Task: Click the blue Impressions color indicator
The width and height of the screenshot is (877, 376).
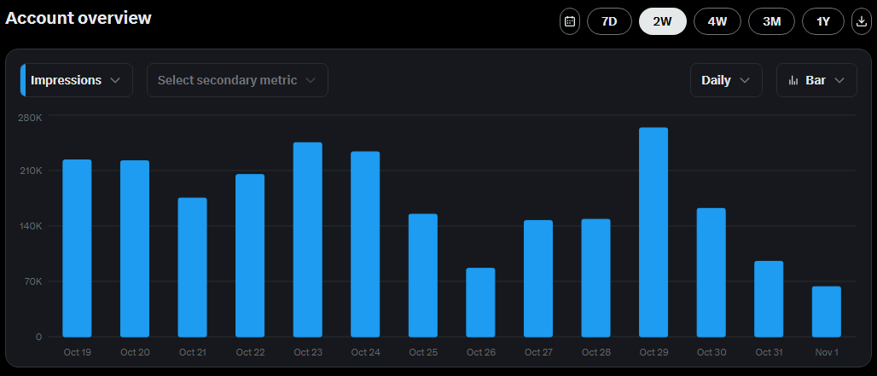Action: coord(23,80)
